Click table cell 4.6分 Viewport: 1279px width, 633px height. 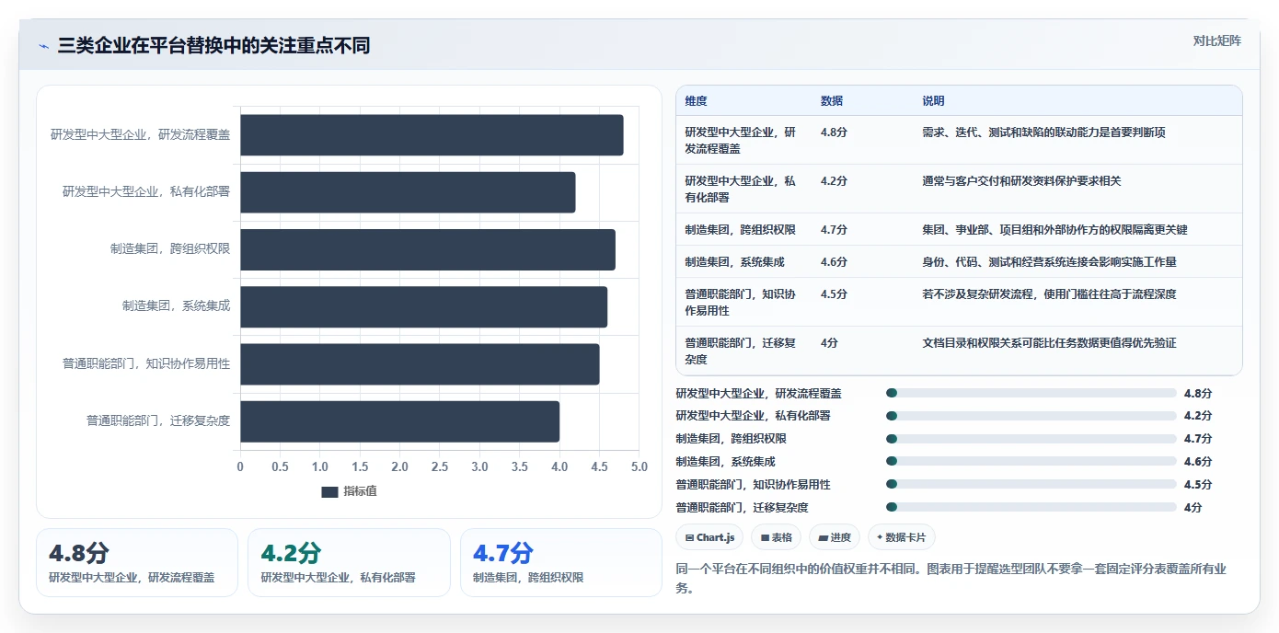(x=835, y=262)
